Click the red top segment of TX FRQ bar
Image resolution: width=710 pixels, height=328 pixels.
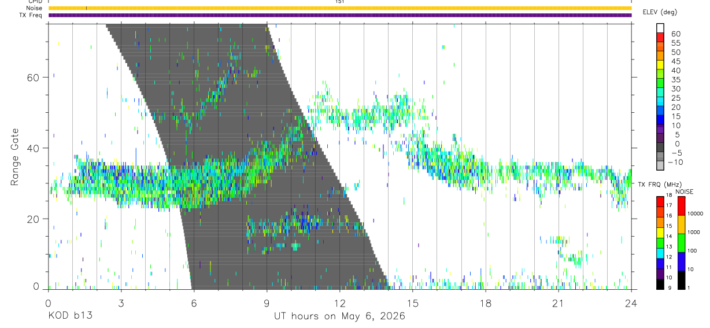click(x=660, y=202)
